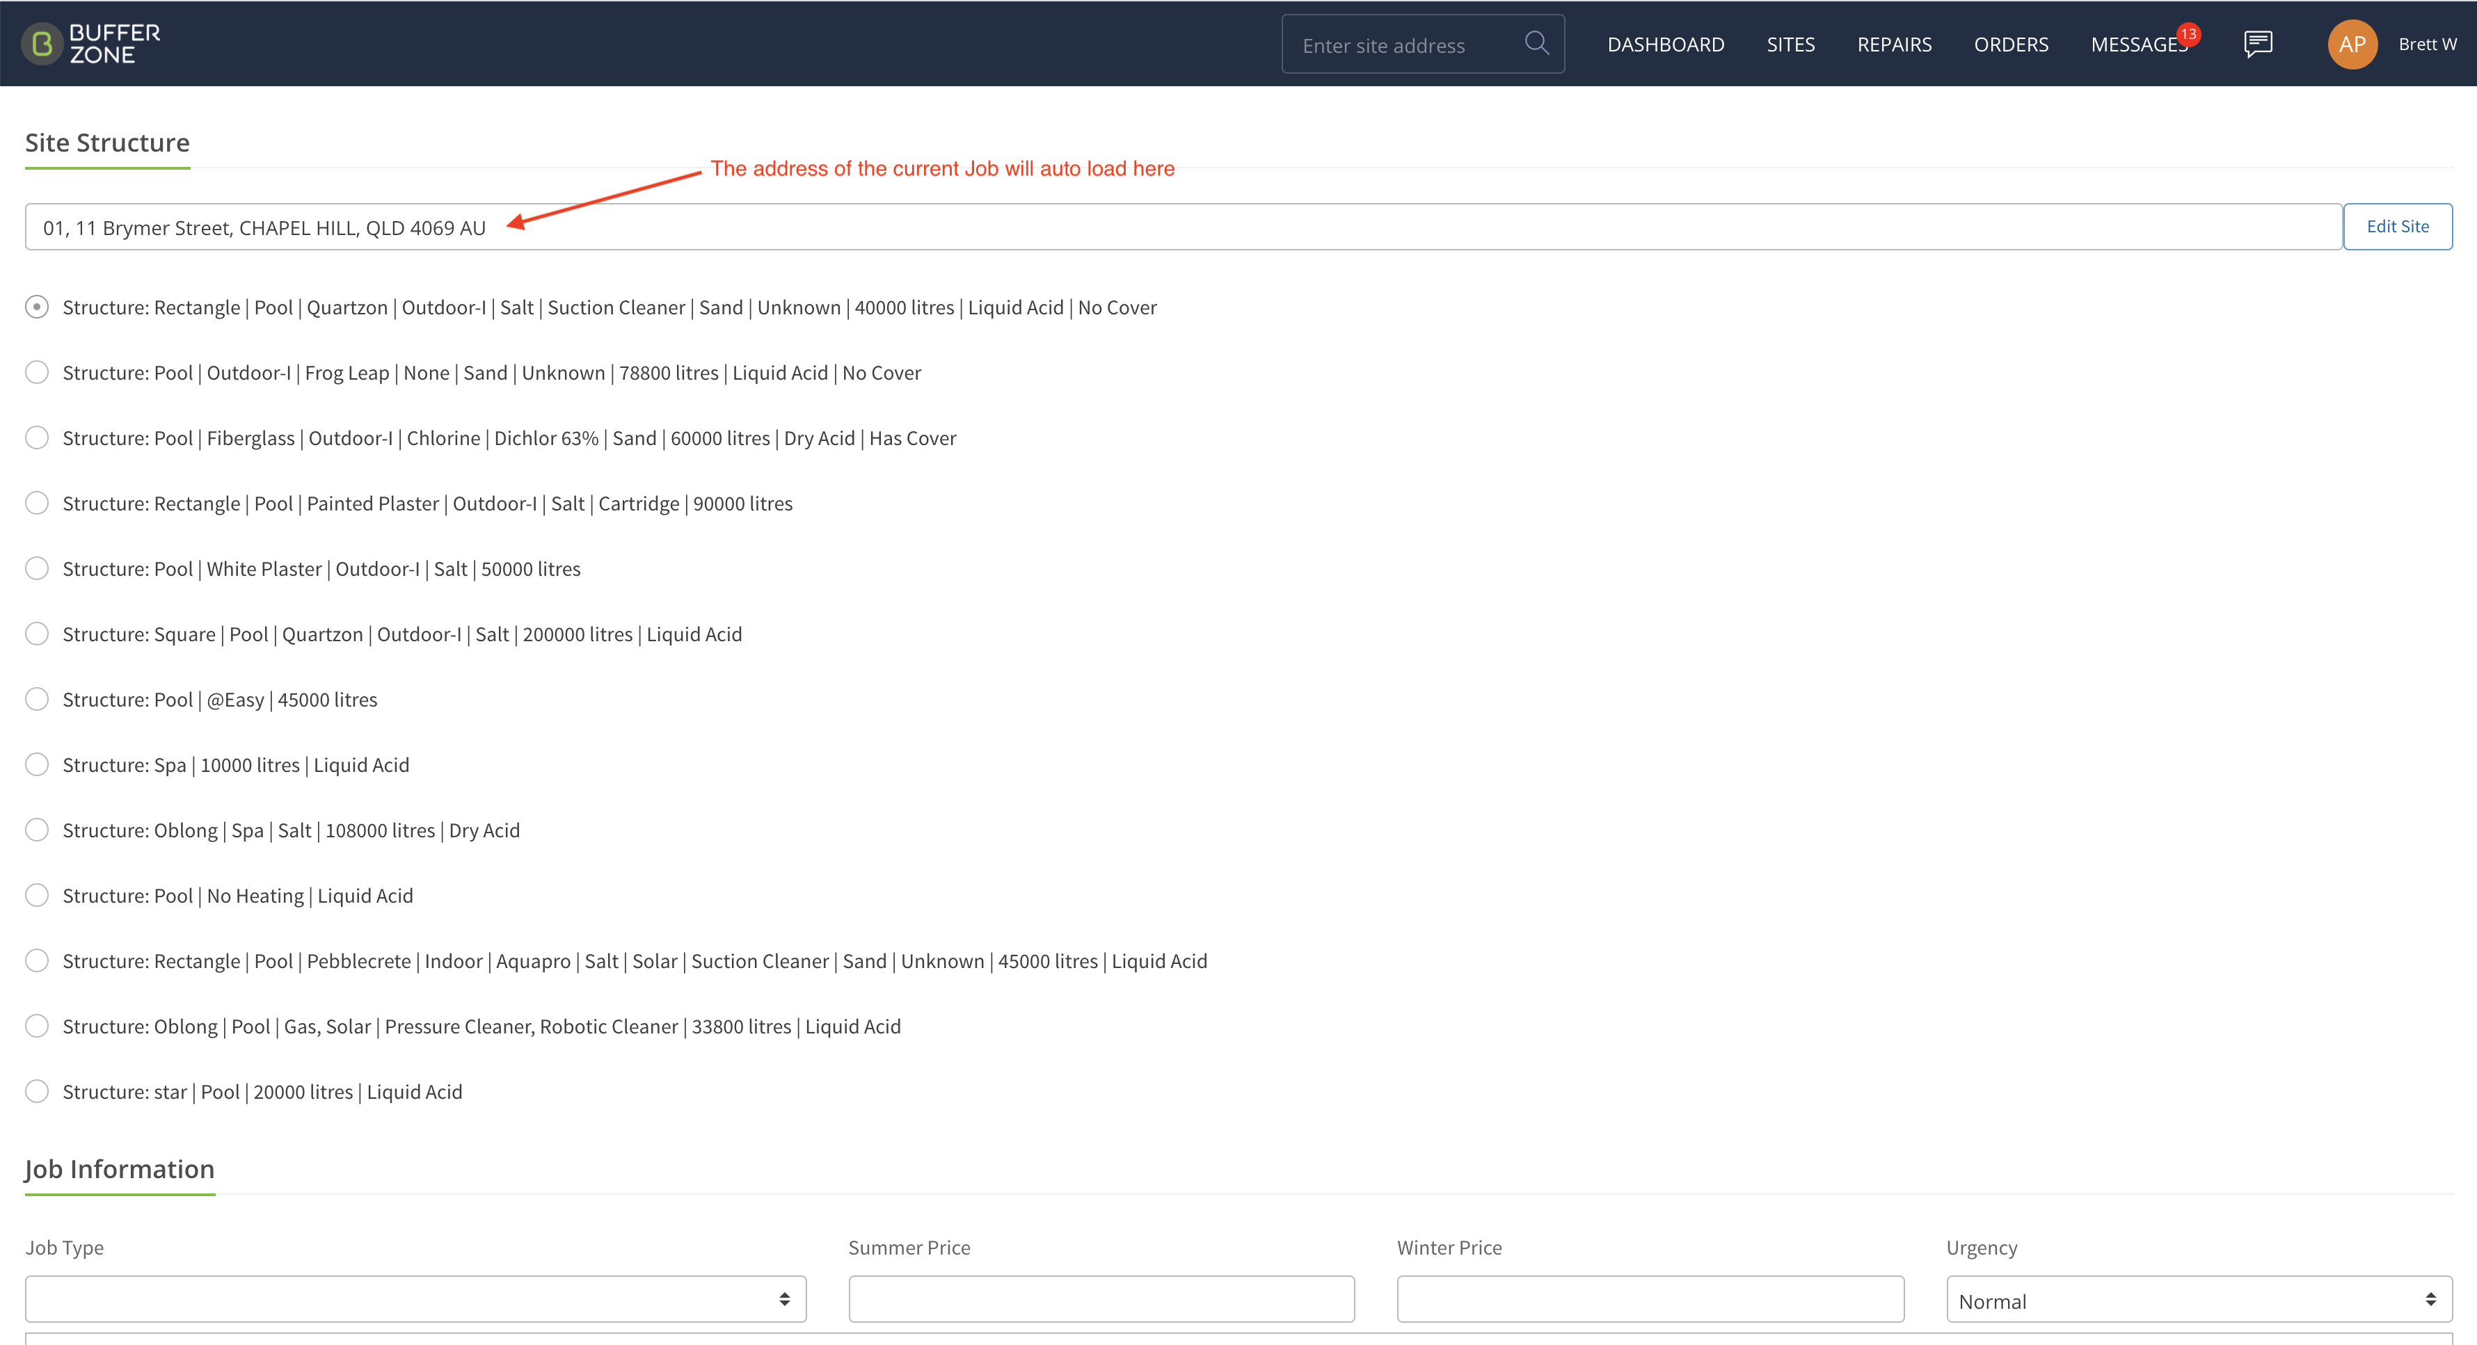Select the Fiberglass Chlorine pool structure
Viewport: 2477px width, 1345px height.
[37, 437]
